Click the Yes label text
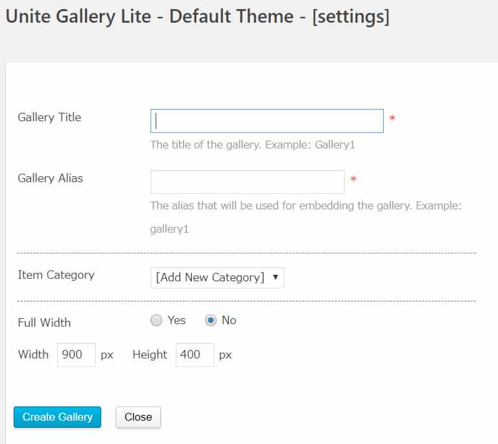Image resolution: width=498 pixels, height=444 pixels. click(176, 320)
